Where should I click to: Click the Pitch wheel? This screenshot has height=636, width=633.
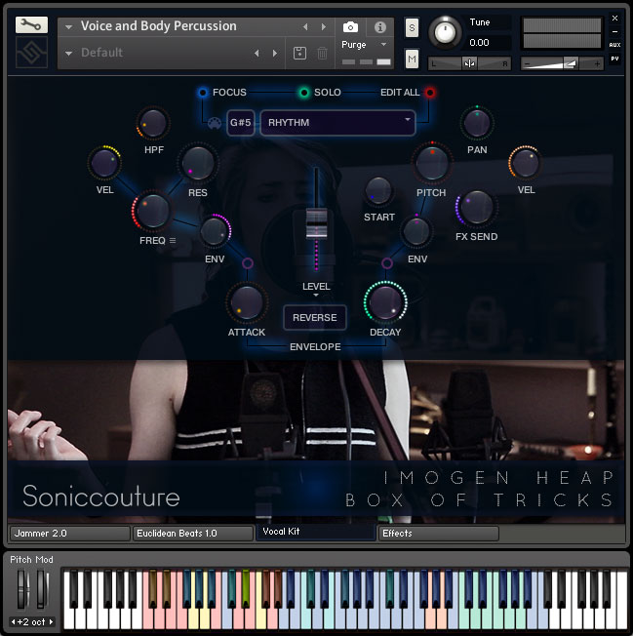pyautogui.click(x=21, y=589)
